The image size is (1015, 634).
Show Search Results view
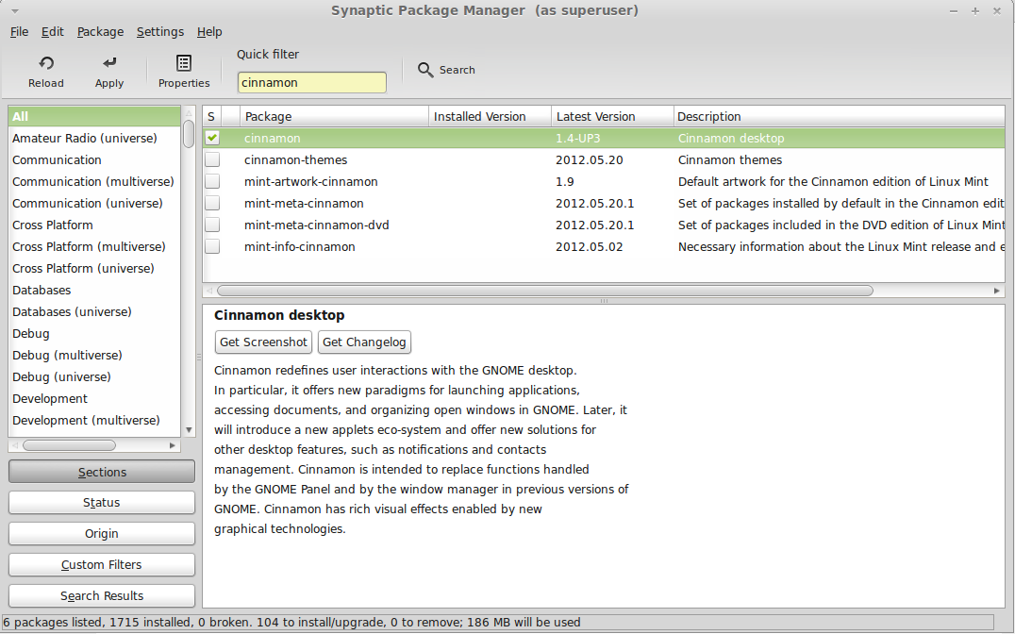coord(102,596)
